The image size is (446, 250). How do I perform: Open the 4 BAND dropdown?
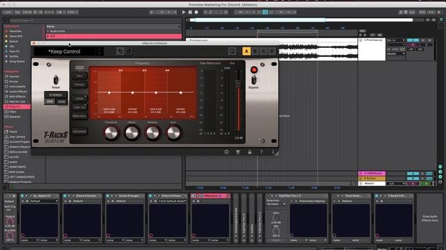(79, 99)
